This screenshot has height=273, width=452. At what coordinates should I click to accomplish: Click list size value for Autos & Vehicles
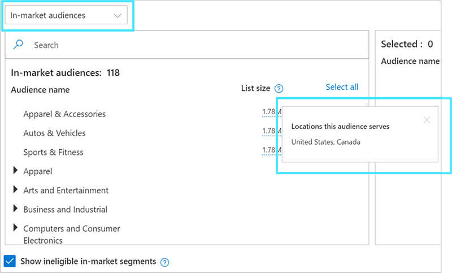[268, 131]
